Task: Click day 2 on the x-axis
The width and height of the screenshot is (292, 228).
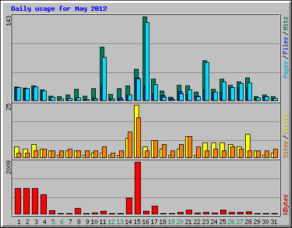Action: pos(27,222)
